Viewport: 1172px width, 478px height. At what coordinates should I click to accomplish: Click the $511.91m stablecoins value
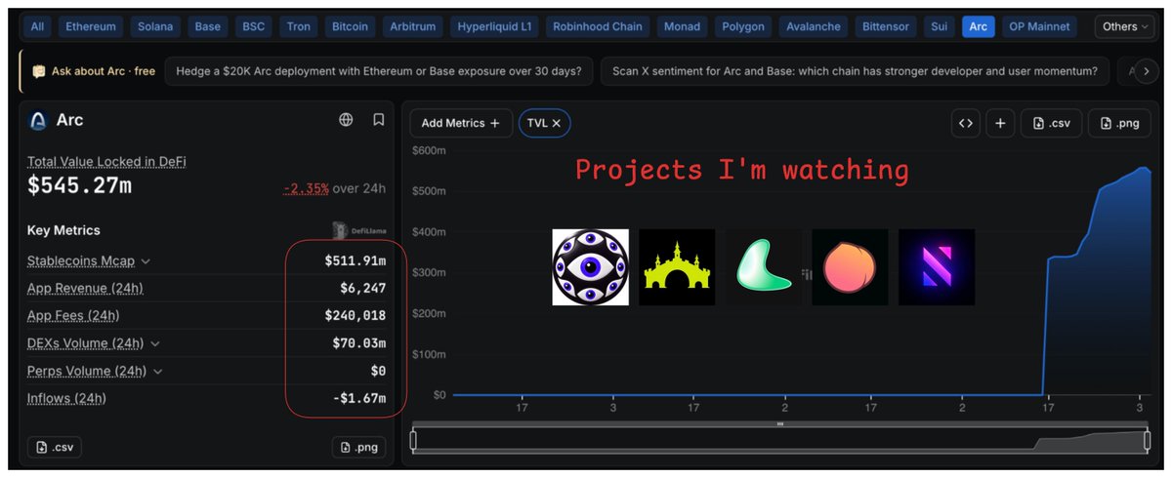356,261
